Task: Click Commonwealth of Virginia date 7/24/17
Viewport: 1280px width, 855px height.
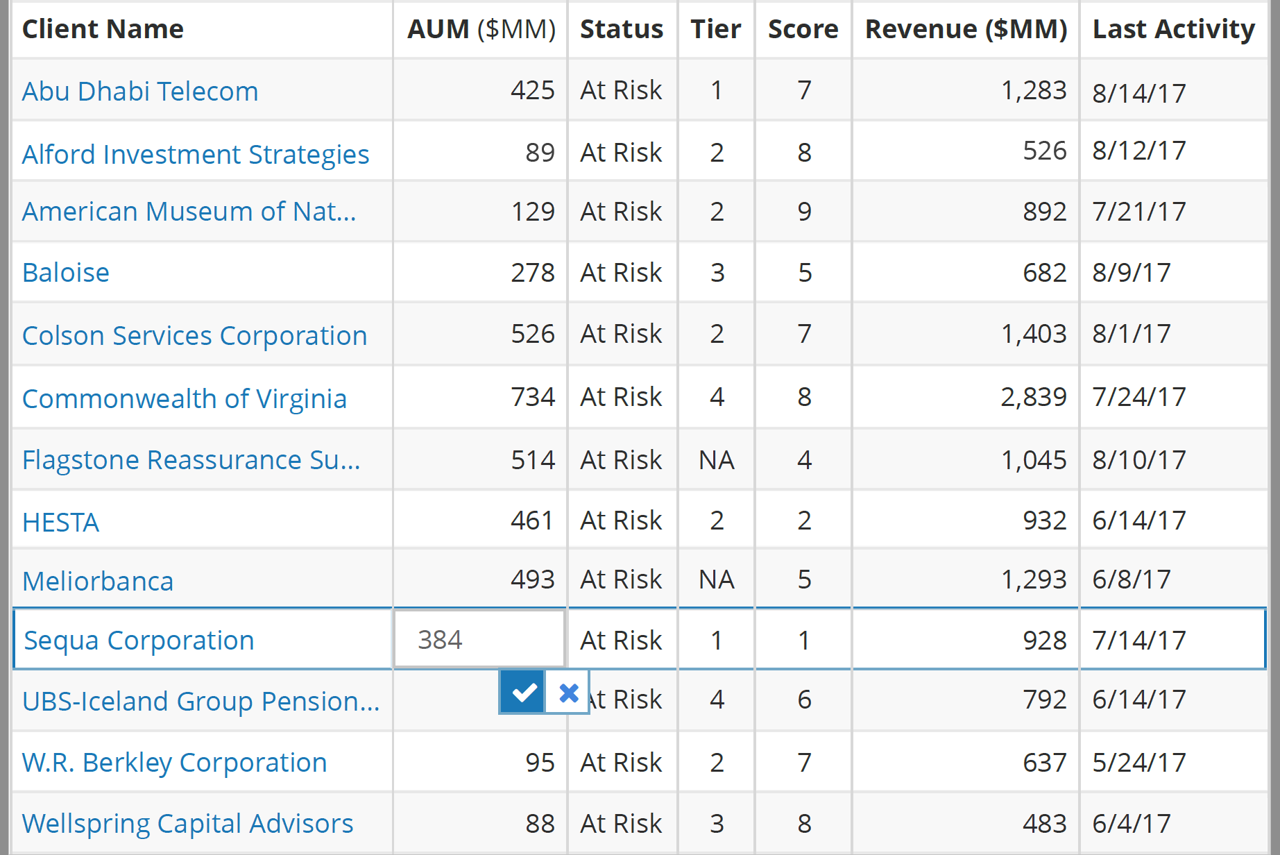Action: click(1139, 397)
